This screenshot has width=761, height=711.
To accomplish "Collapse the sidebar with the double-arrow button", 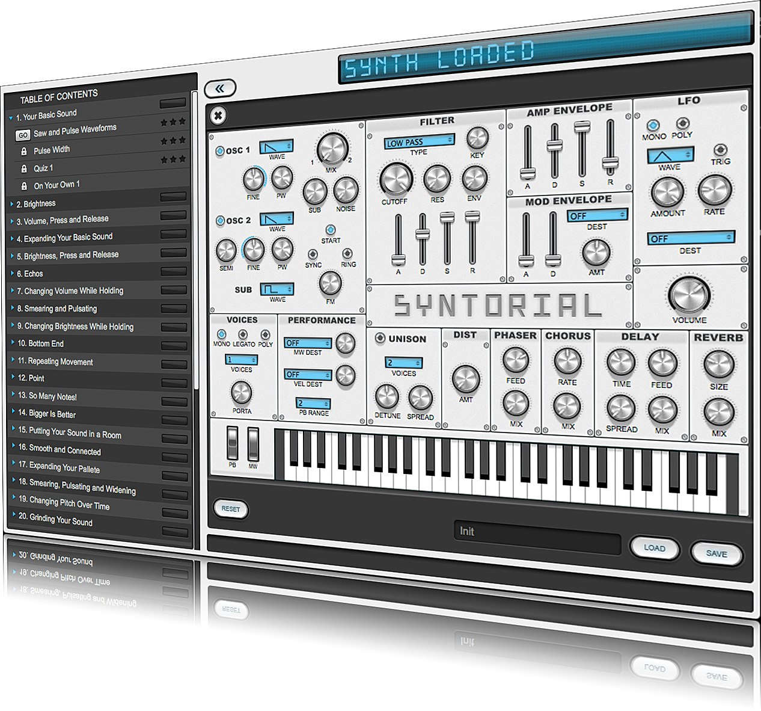I will [x=220, y=88].
